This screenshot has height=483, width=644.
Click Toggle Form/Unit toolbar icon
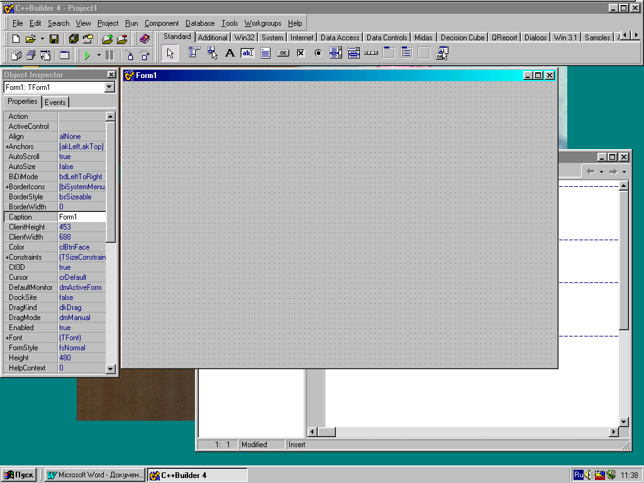(x=45, y=55)
